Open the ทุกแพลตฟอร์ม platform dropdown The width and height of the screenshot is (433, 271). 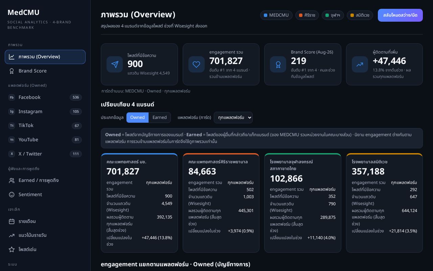click(x=233, y=118)
